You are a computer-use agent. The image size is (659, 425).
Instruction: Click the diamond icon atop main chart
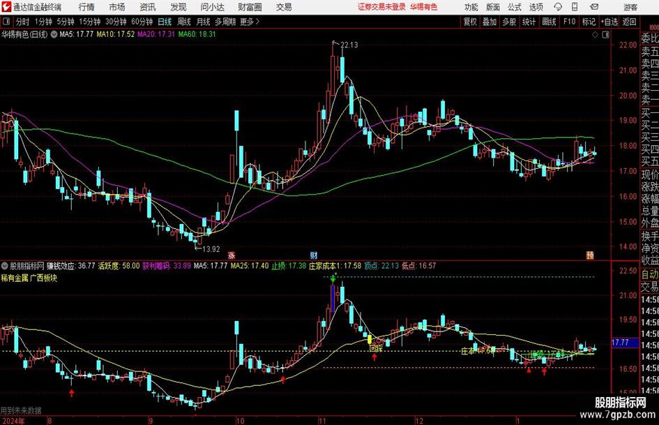pos(595,35)
